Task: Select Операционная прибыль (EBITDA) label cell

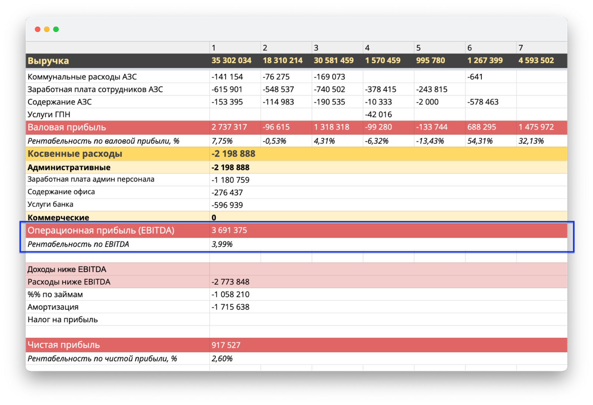Action: click(101, 230)
